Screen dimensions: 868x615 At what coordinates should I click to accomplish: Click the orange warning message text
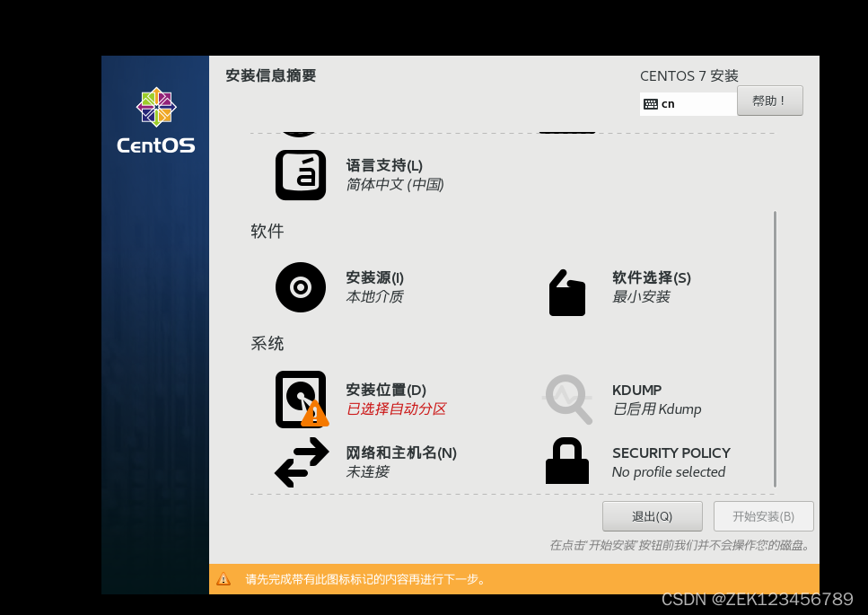tap(366, 579)
